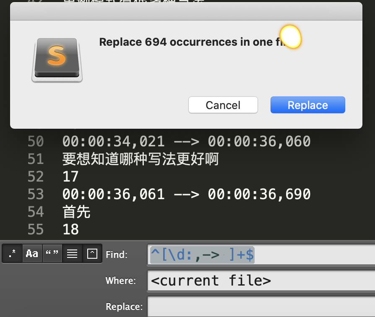Screen dimensions: 375x317
Task: Click the Sublime Text icon in dialog
Action: [57, 60]
